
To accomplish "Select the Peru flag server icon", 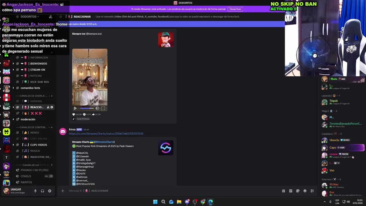I will tap(6, 97).
